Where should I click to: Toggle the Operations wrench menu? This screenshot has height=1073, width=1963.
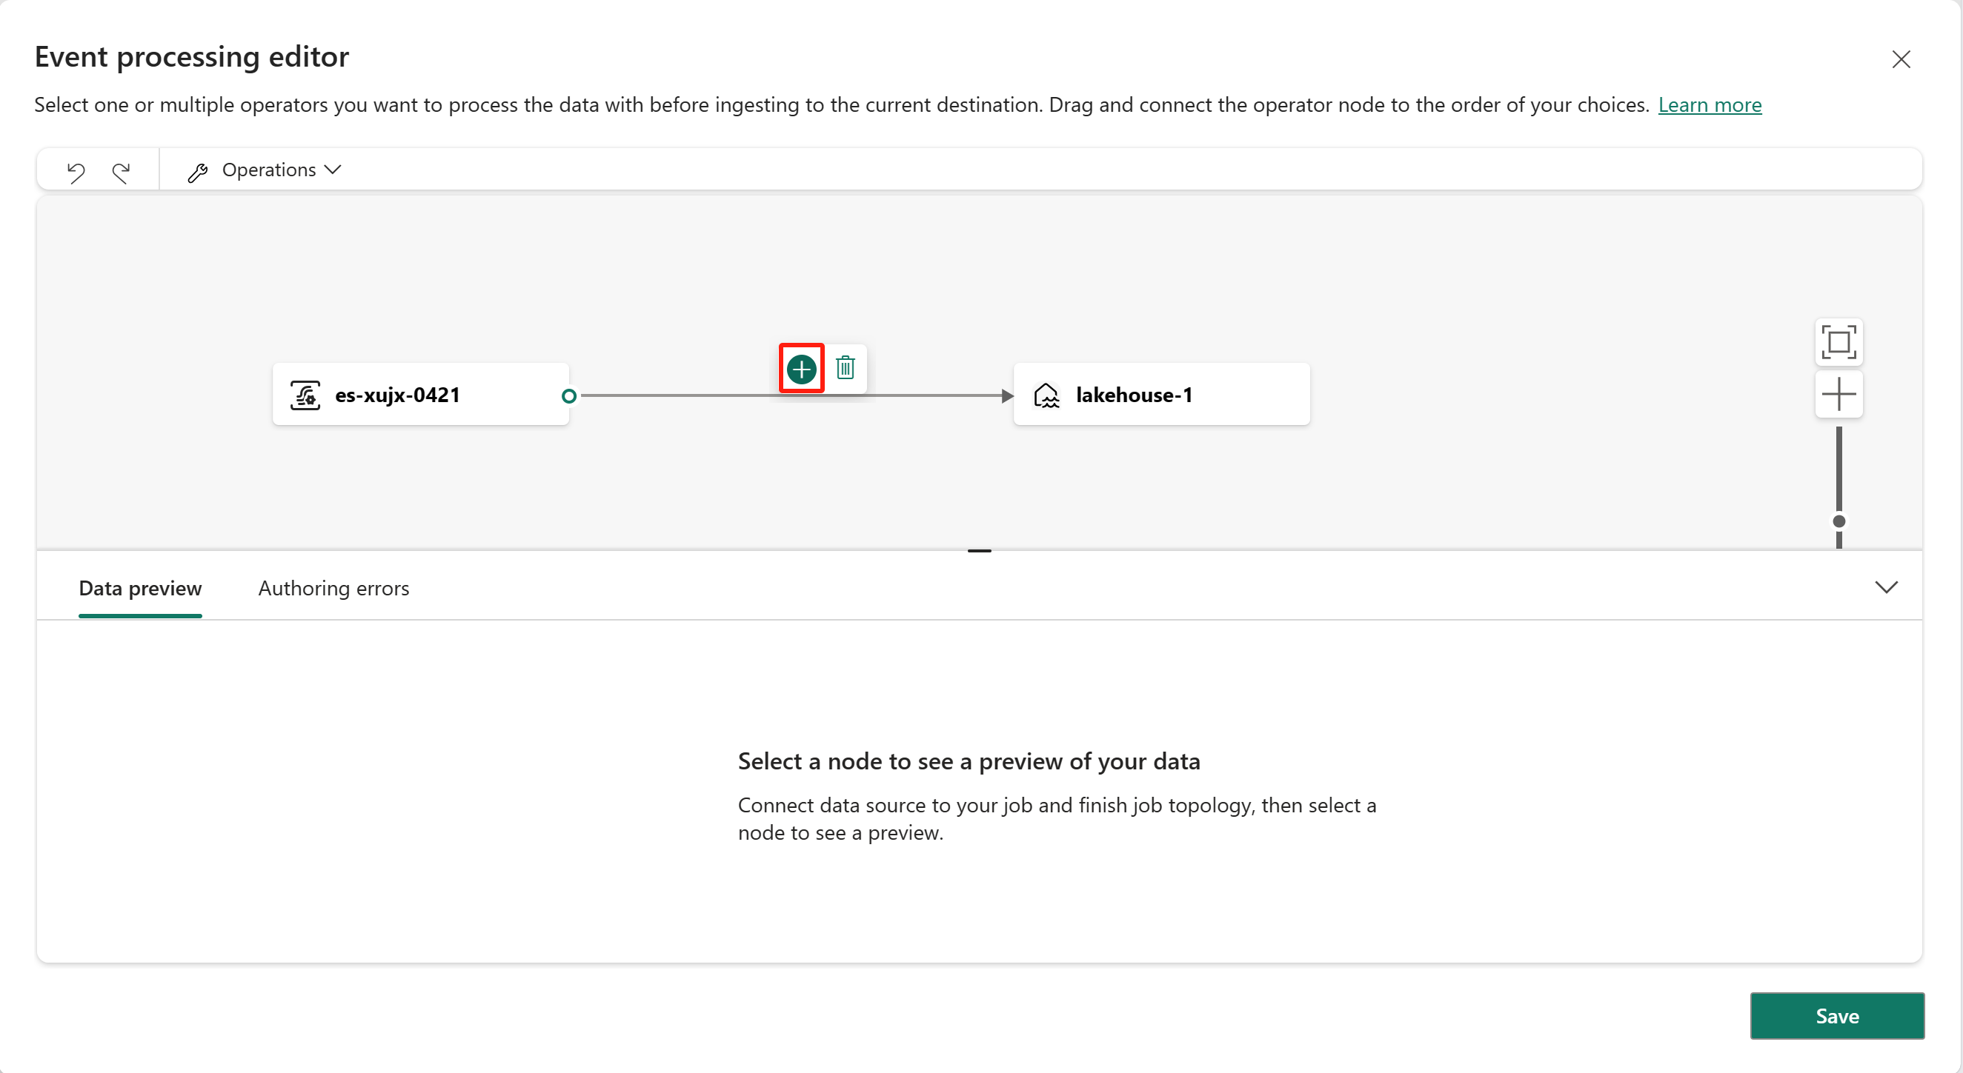(x=263, y=168)
